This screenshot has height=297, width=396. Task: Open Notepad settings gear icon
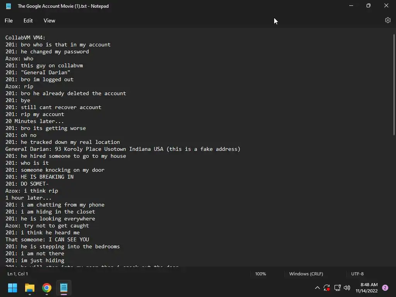coord(387,20)
